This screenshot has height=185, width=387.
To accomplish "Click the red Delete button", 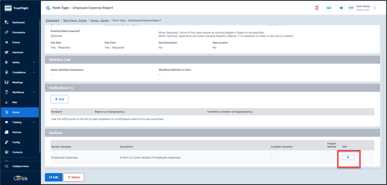I will point(74,177).
